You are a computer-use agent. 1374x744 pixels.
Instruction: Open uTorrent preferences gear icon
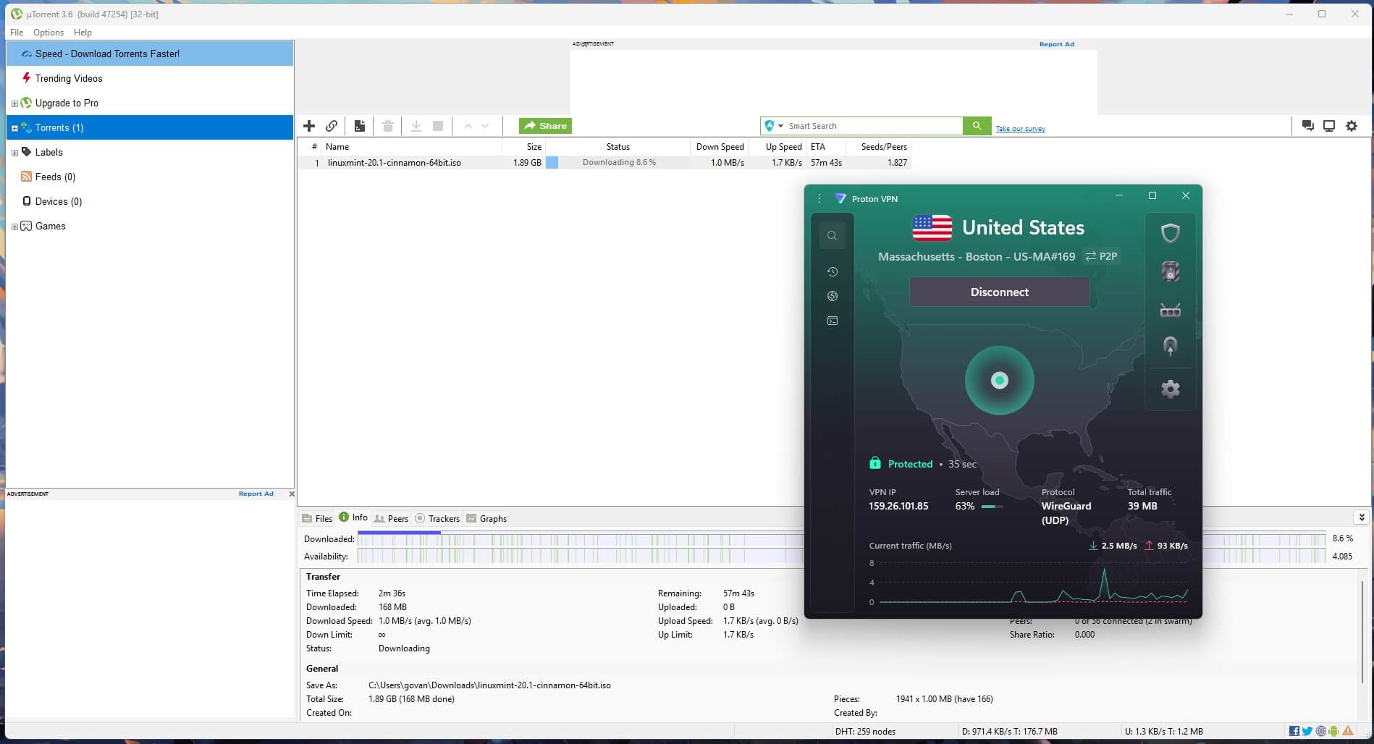(1352, 126)
